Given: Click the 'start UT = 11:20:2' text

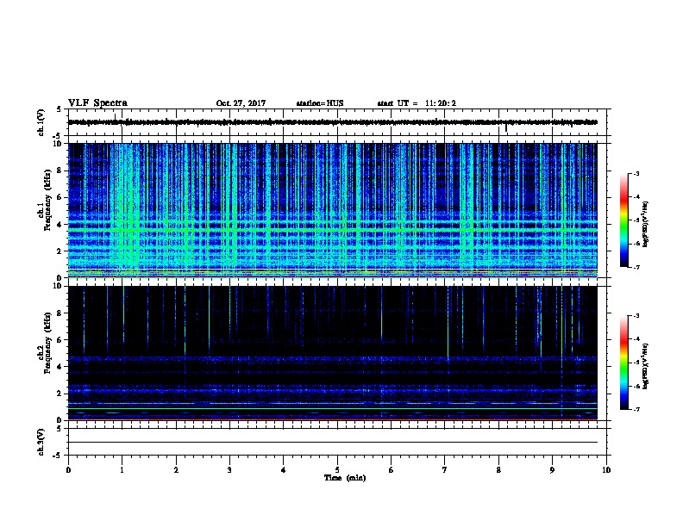Looking at the screenshot, I should coord(417,103).
